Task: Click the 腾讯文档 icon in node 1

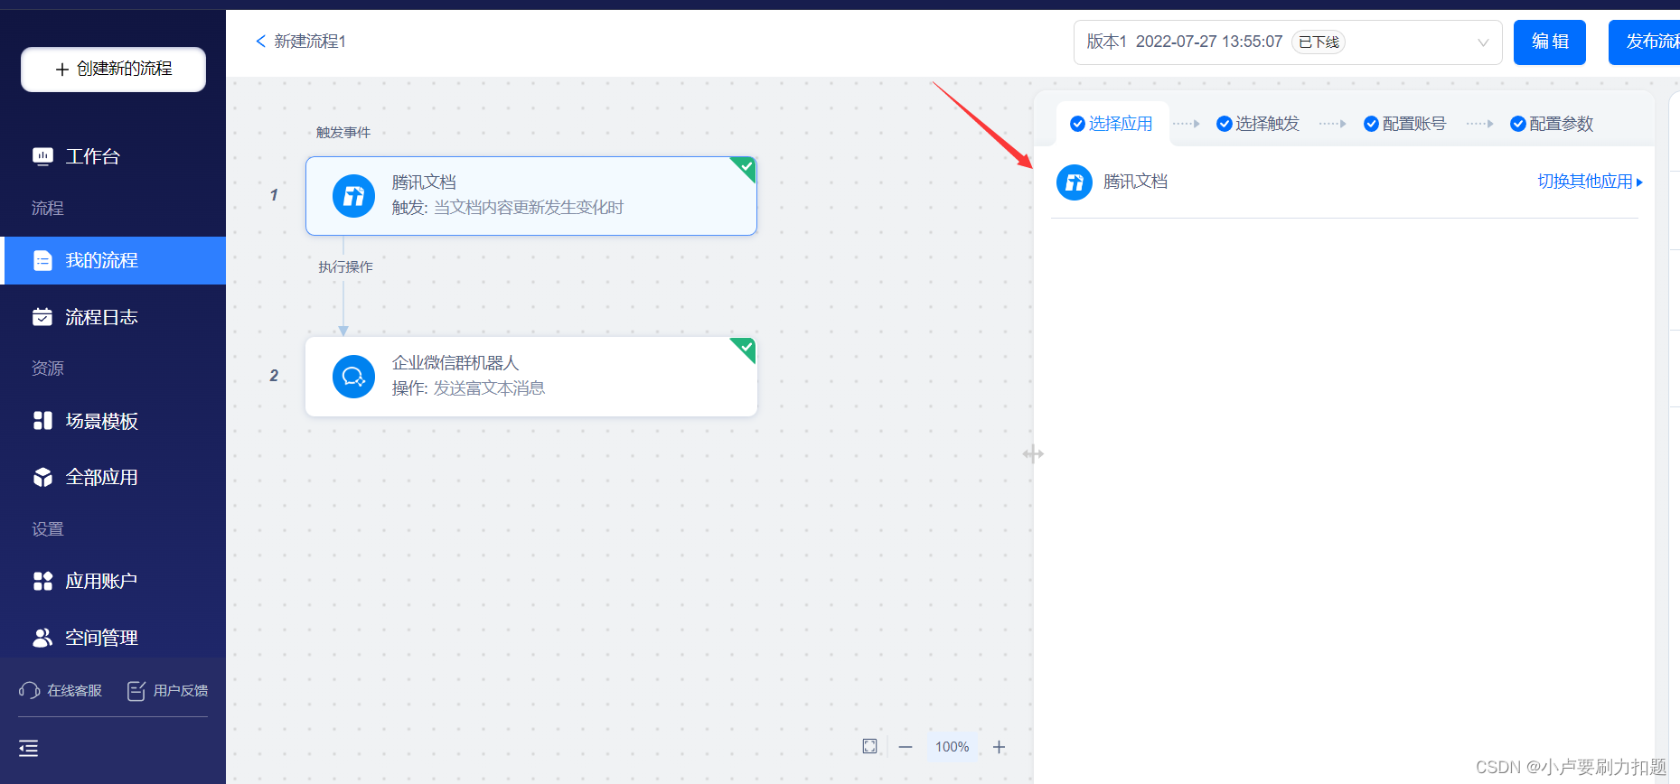Action: (354, 196)
